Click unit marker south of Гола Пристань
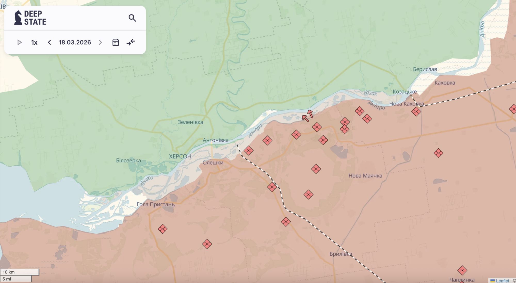Image resolution: width=516 pixels, height=283 pixels. [163, 229]
